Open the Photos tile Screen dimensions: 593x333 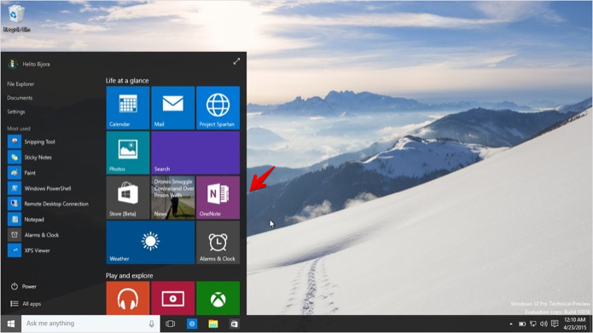pyautogui.click(x=128, y=152)
